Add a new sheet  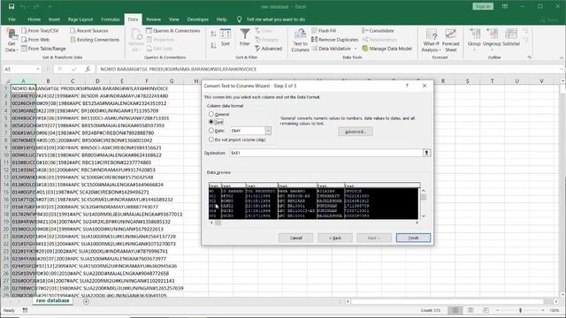[86, 301]
